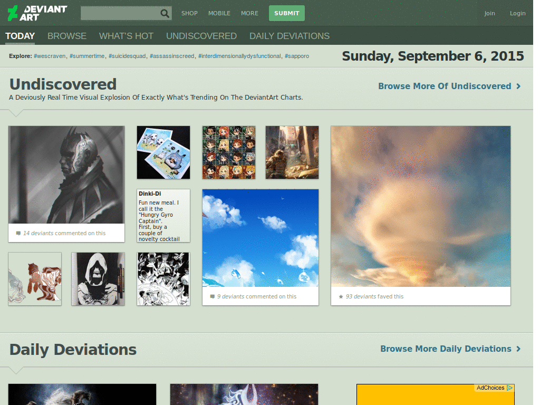This screenshot has width=540, height=405.
Task: Click Browse More Of Undiscovered link
Action: (445, 86)
